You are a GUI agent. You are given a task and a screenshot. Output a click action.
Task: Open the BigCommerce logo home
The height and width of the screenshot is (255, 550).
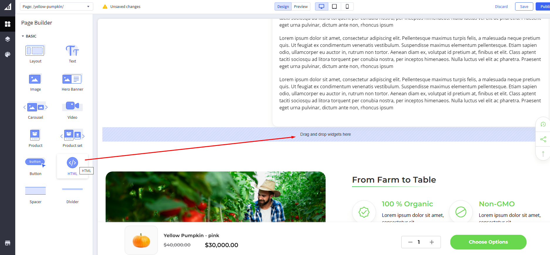pos(8,6)
